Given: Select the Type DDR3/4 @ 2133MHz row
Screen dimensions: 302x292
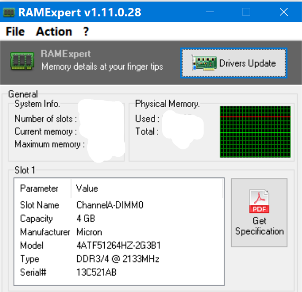Looking at the screenshot, I should pyautogui.click(x=119, y=259).
